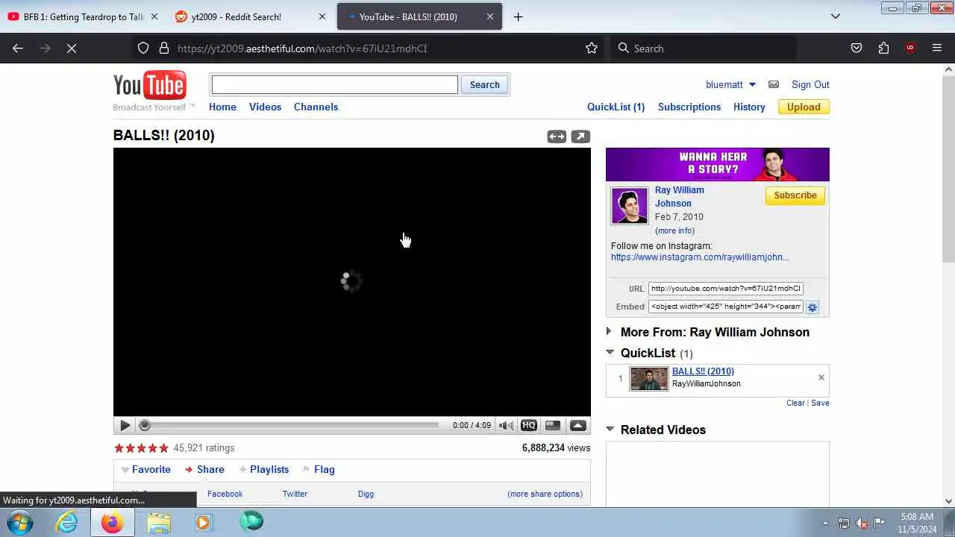The height and width of the screenshot is (537, 955).
Task: Open the Firefox extensions puzzle icon
Action: (883, 48)
